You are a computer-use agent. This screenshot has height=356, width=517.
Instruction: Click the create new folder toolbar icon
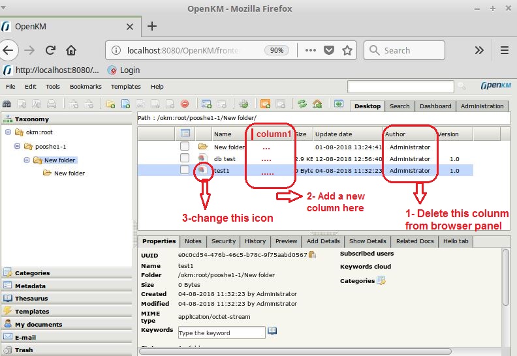coord(110,104)
